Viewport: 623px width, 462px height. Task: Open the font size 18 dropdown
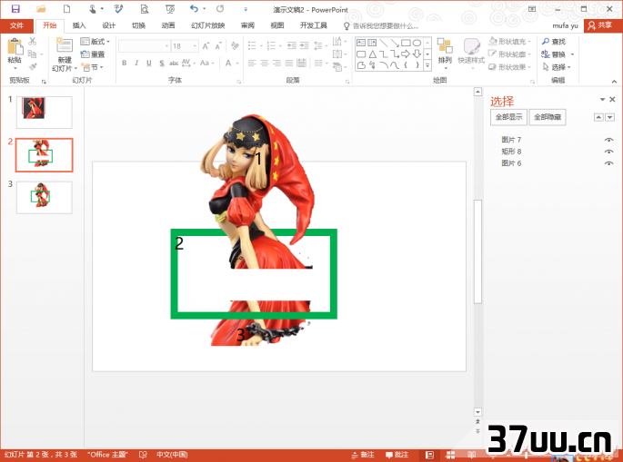pos(195,46)
